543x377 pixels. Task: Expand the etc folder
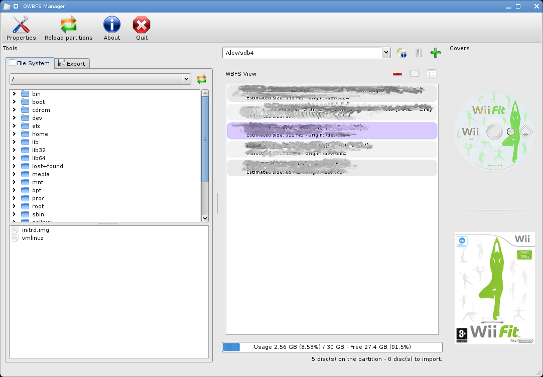coord(14,126)
